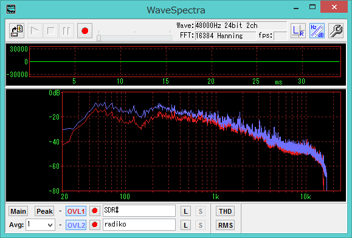Viewport: 352px width, 238px height.
Task: Click the L load button for SDR# row
Action: tap(185, 211)
